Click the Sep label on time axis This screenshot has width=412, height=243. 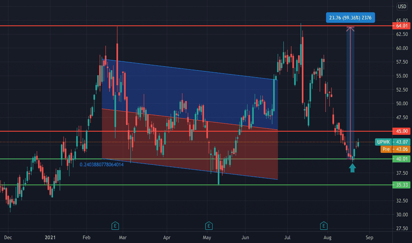tap(369, 238)
